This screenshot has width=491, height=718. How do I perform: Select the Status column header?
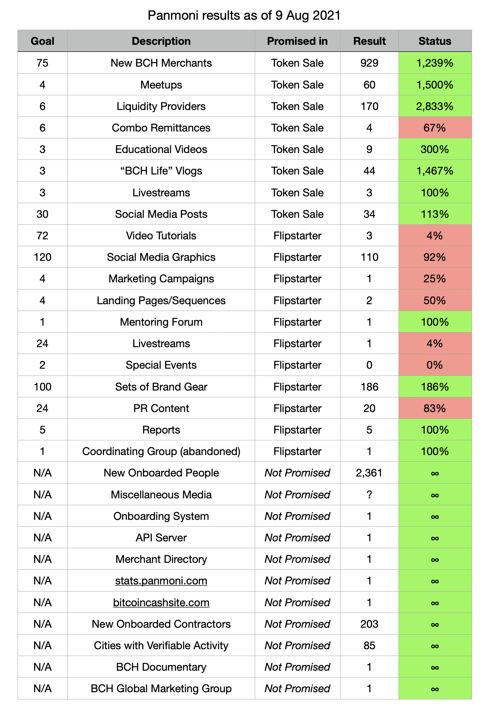435,41
